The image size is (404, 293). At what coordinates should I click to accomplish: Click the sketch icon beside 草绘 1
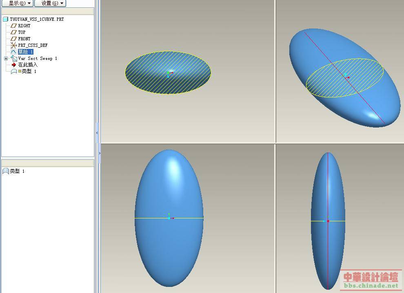point(13,52)
